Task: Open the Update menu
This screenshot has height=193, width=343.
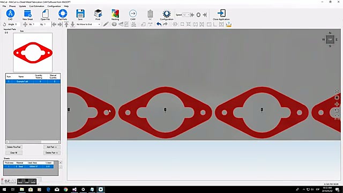Action: tap(23, 6)
